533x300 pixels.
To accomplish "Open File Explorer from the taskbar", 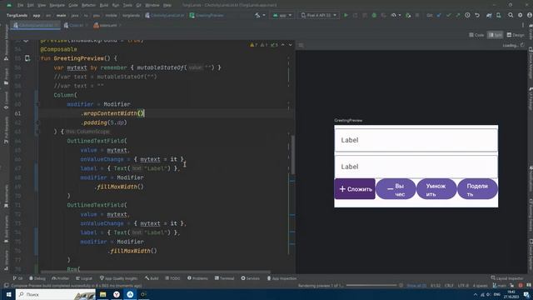I will coord(103,294).
